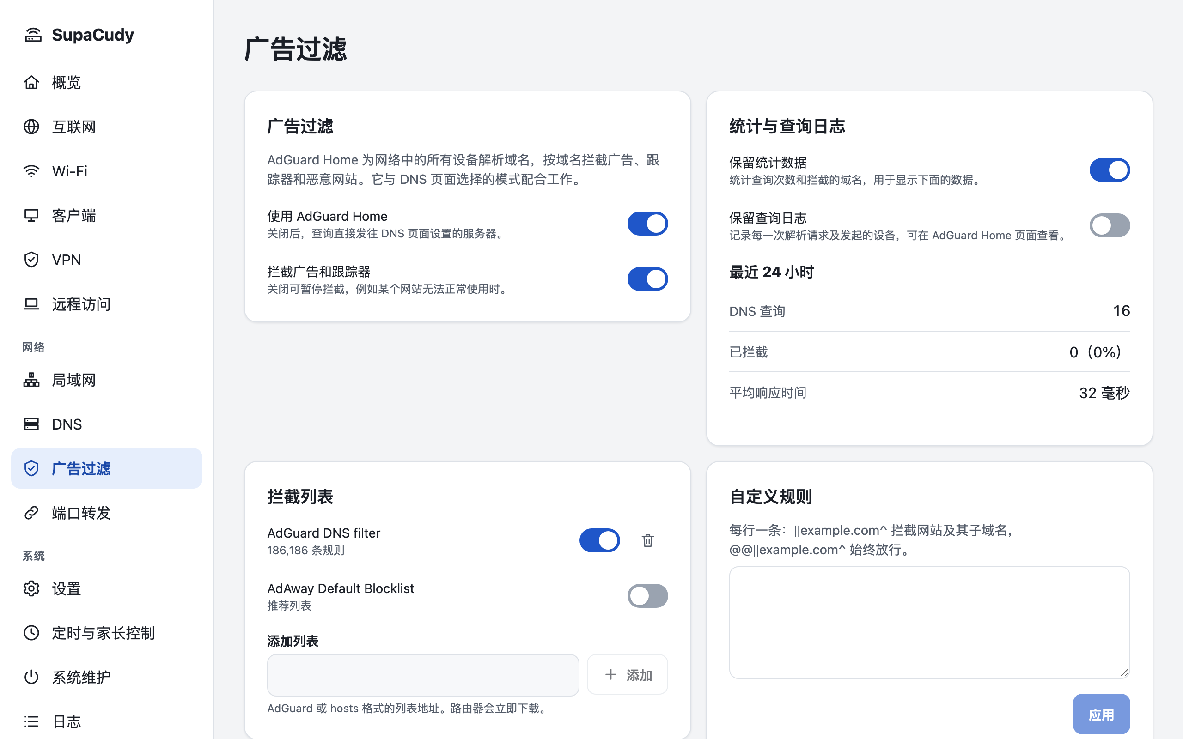This screenshot has width=1183, height=739.
Task: Select the 局域网 sidebar entry
Action: [x=107, y=380]
